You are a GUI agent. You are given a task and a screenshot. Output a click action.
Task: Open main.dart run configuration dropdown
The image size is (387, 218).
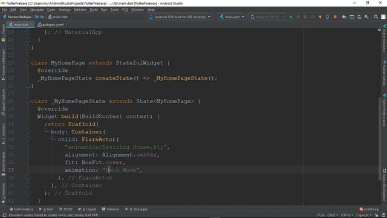[x=232, y=17]
